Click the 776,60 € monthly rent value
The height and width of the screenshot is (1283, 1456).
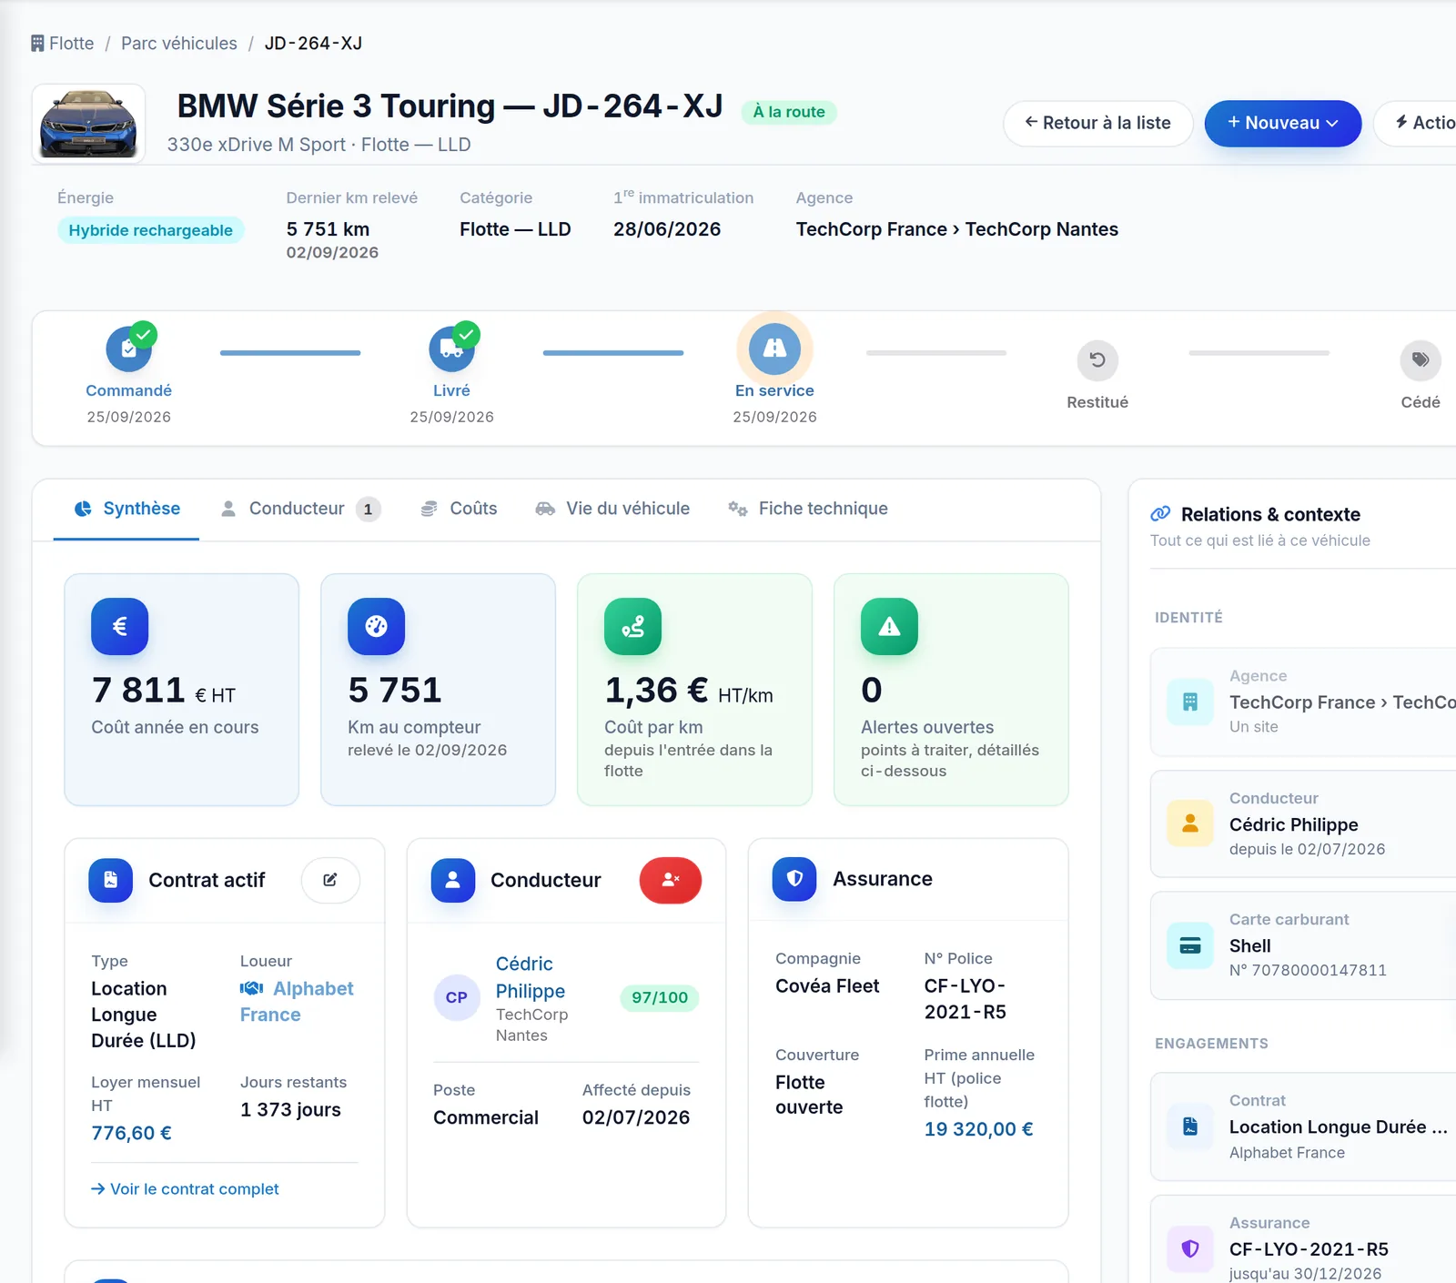(x=131, y=1133)
